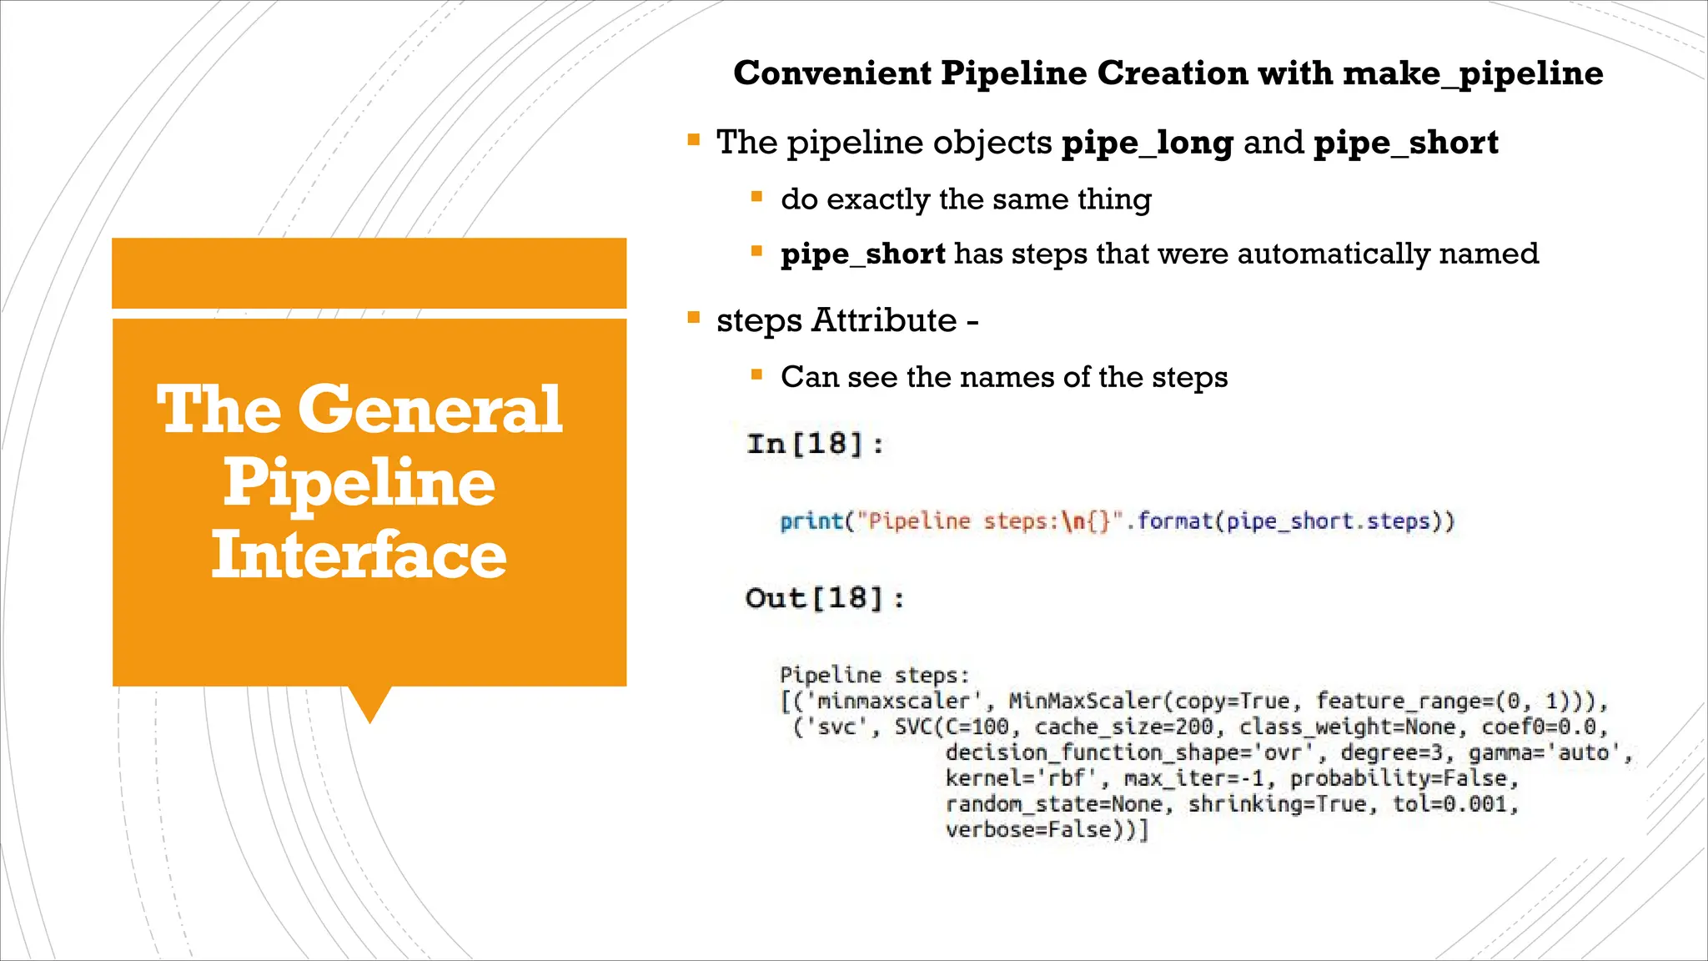Click the 'Out[18]:' cell label
Viewport: 1708px width, 961px height.
coord(826,598)
